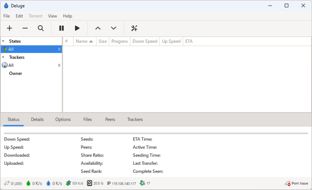
Task: Open the Help menu
Action: coord(67,16)
